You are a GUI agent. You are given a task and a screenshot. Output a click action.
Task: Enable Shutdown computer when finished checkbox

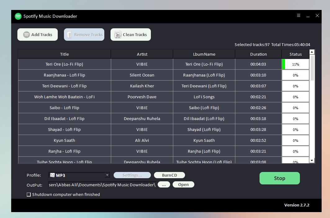[x=29, y=194]
